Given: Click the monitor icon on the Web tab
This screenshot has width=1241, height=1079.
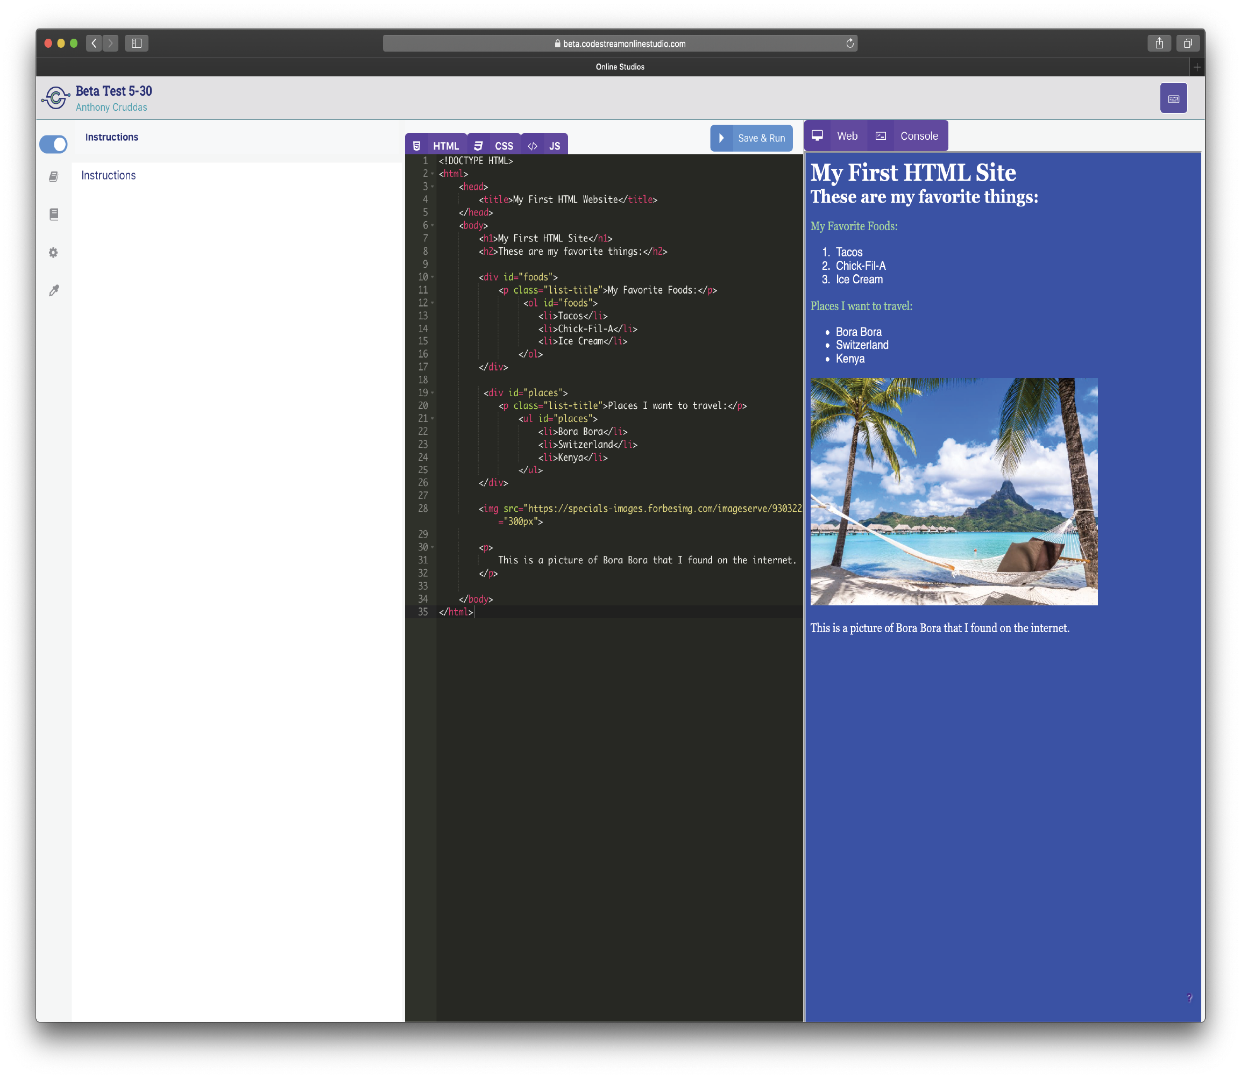Looking at the screenshot, I should (x=818, y=135).
